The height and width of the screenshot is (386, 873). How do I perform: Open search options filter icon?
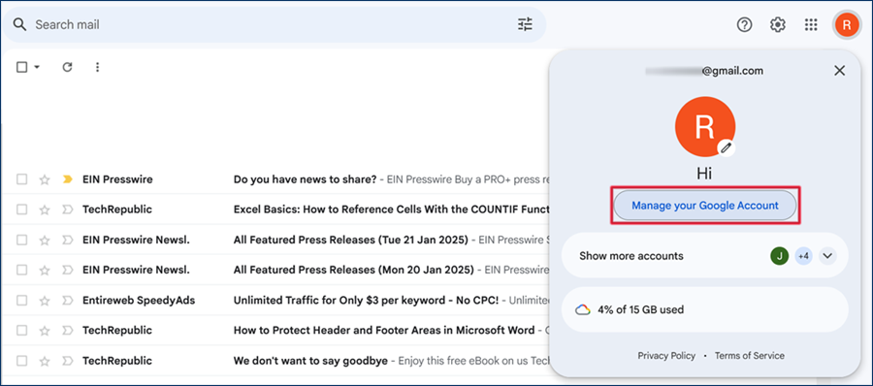pyautogui.click(x=525, y=24)
